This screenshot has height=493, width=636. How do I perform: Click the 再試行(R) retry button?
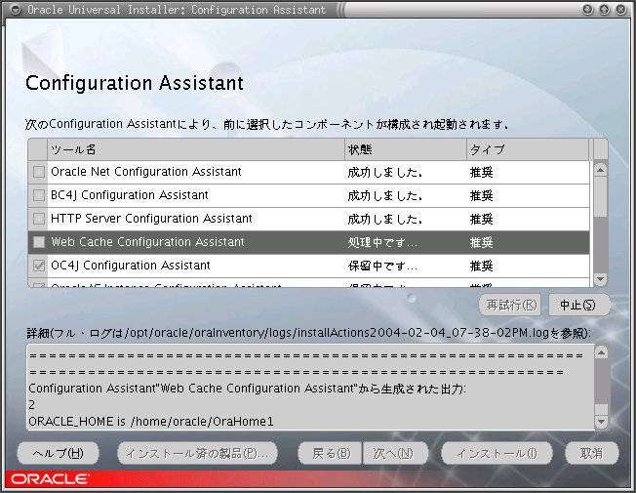tap(510, 305)
